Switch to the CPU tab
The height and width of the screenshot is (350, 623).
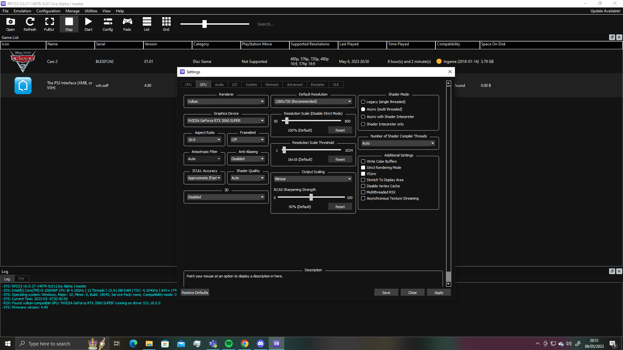(188, 84)
